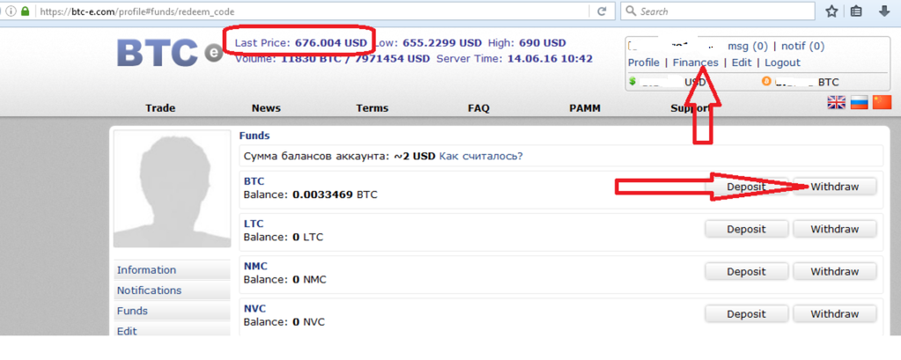The width and height of the screenshot is (901, 360).
Task: Click the LTC currency heading
Action: tap(253, 223)
